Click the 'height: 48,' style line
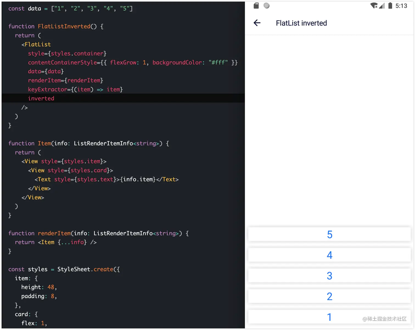This screenshot has height=330, width=415. click(39, 287)
